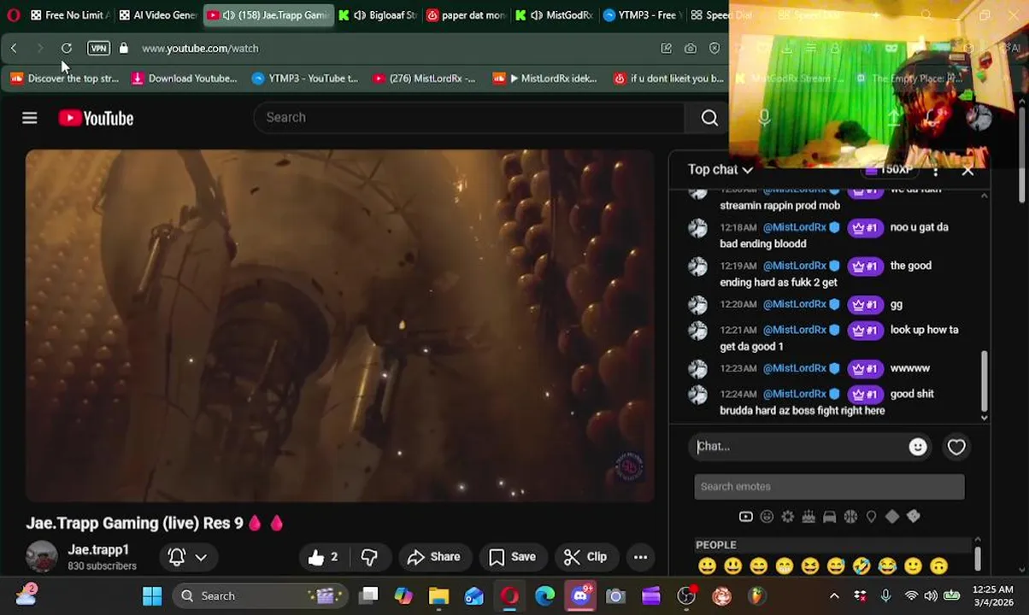Select the cake food emoji category
This screenshot has height=615, width=1029.
pyautogui.click(x=808, y=517)
